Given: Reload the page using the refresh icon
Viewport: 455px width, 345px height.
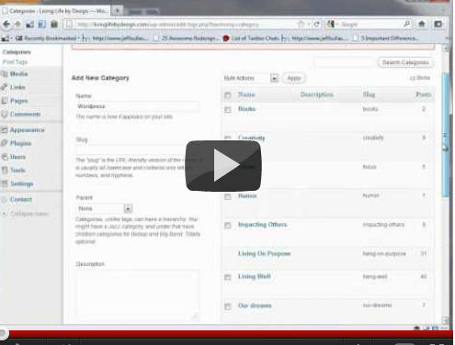Looking at the screenshot, I should coord(316,24).
